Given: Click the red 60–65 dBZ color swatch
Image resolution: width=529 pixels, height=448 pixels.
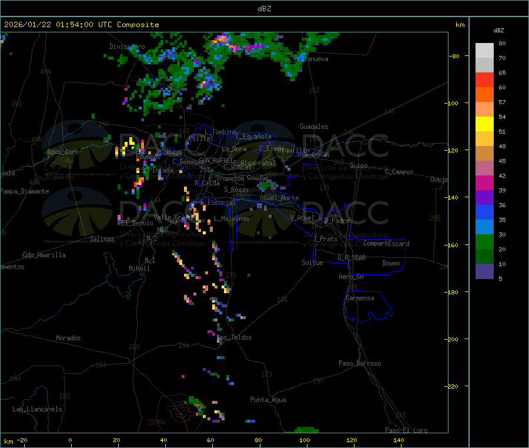Looking at the screenshot, I should pyautogui.click(x=484, y=79).
